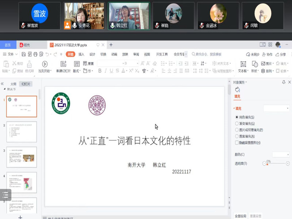
Task: Click the Apply to All (全部应用) button
Action: (241, 216)
